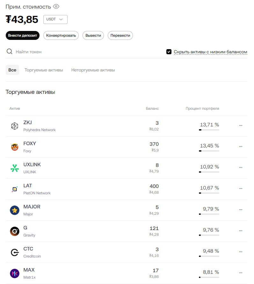Open the USDT currency dropdown
Screen dimensions: 254x284
(x=55, y=19)
